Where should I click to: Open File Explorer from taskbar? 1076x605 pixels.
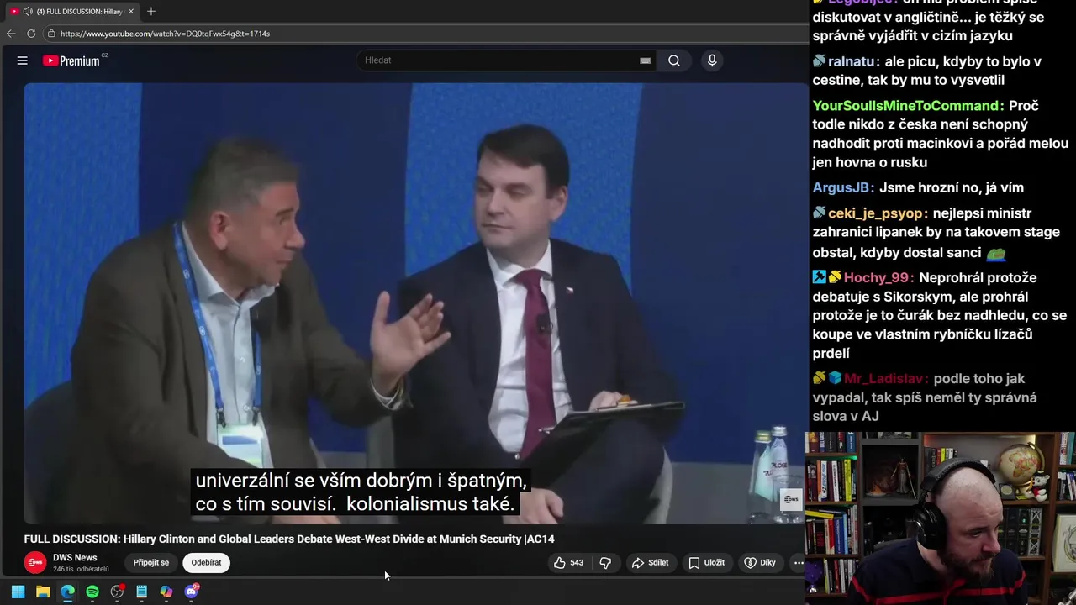tap(43, 592)
